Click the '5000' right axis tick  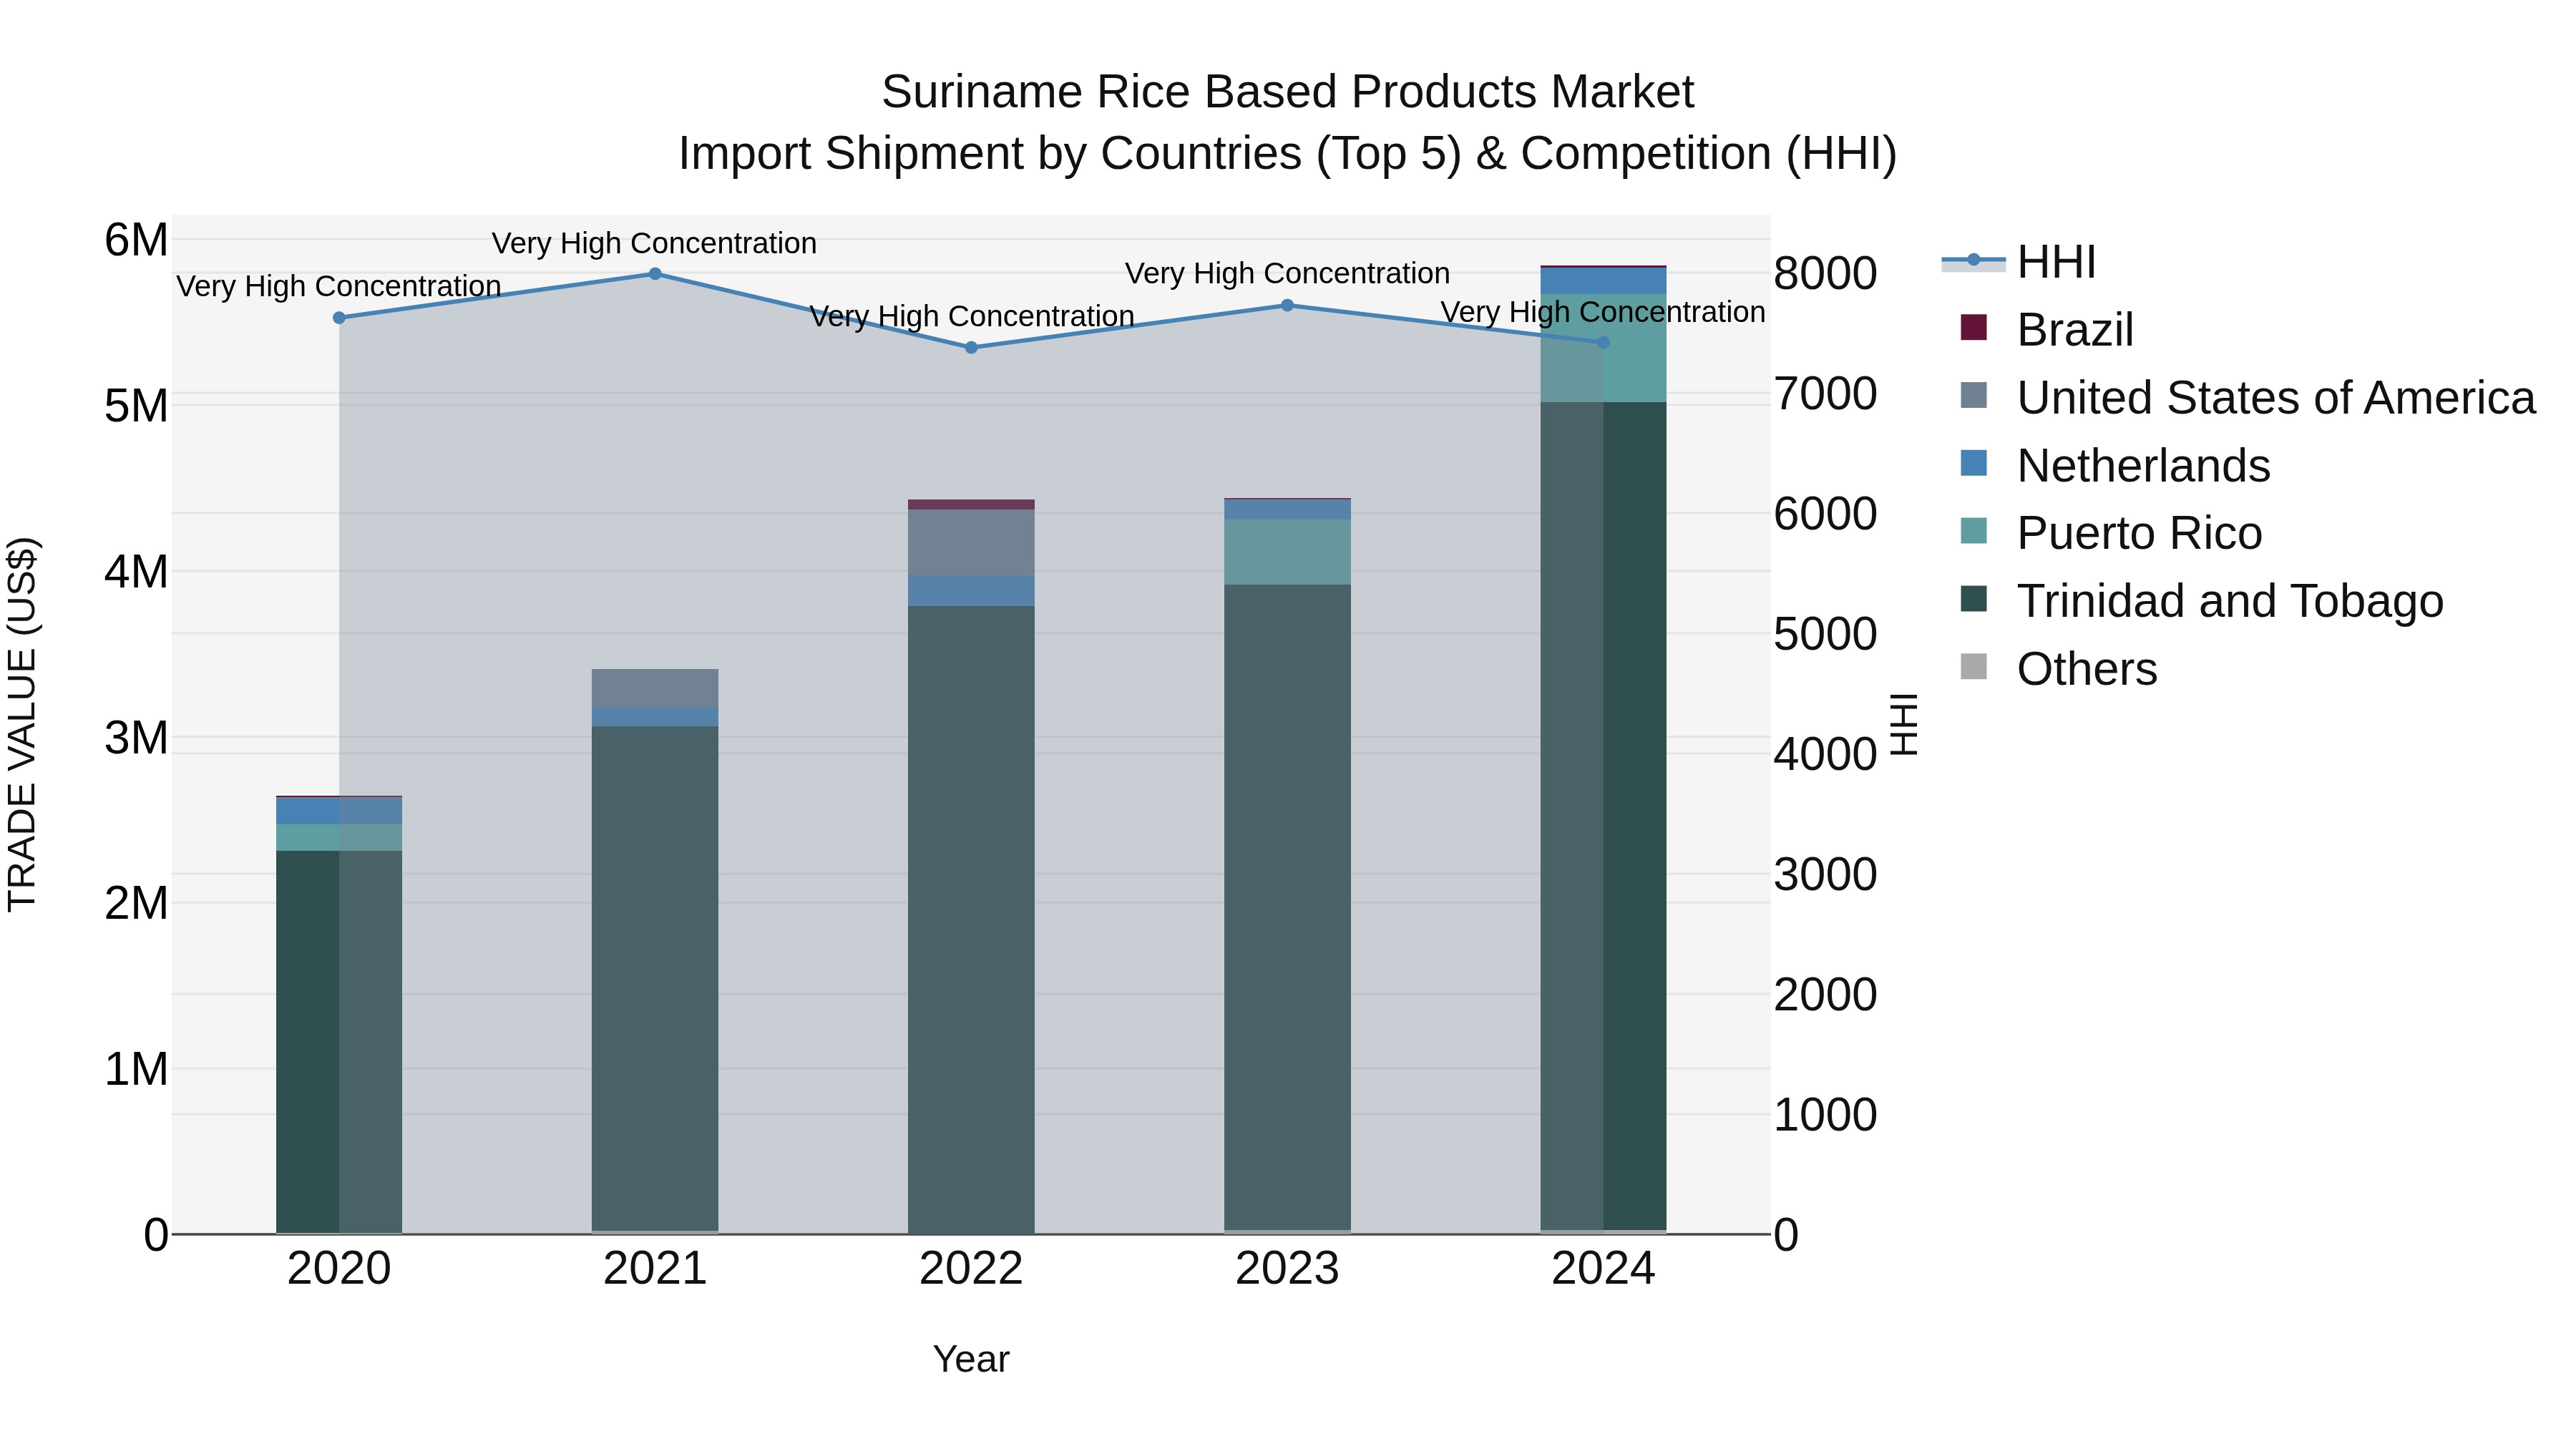click(1825, 634)
